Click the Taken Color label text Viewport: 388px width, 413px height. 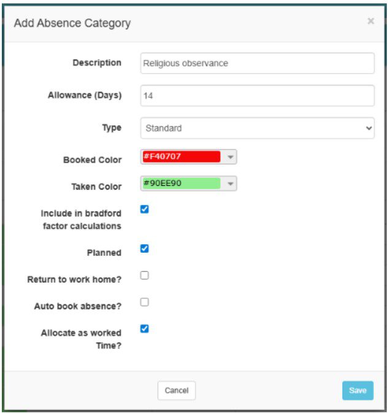(x=96, y=187)
